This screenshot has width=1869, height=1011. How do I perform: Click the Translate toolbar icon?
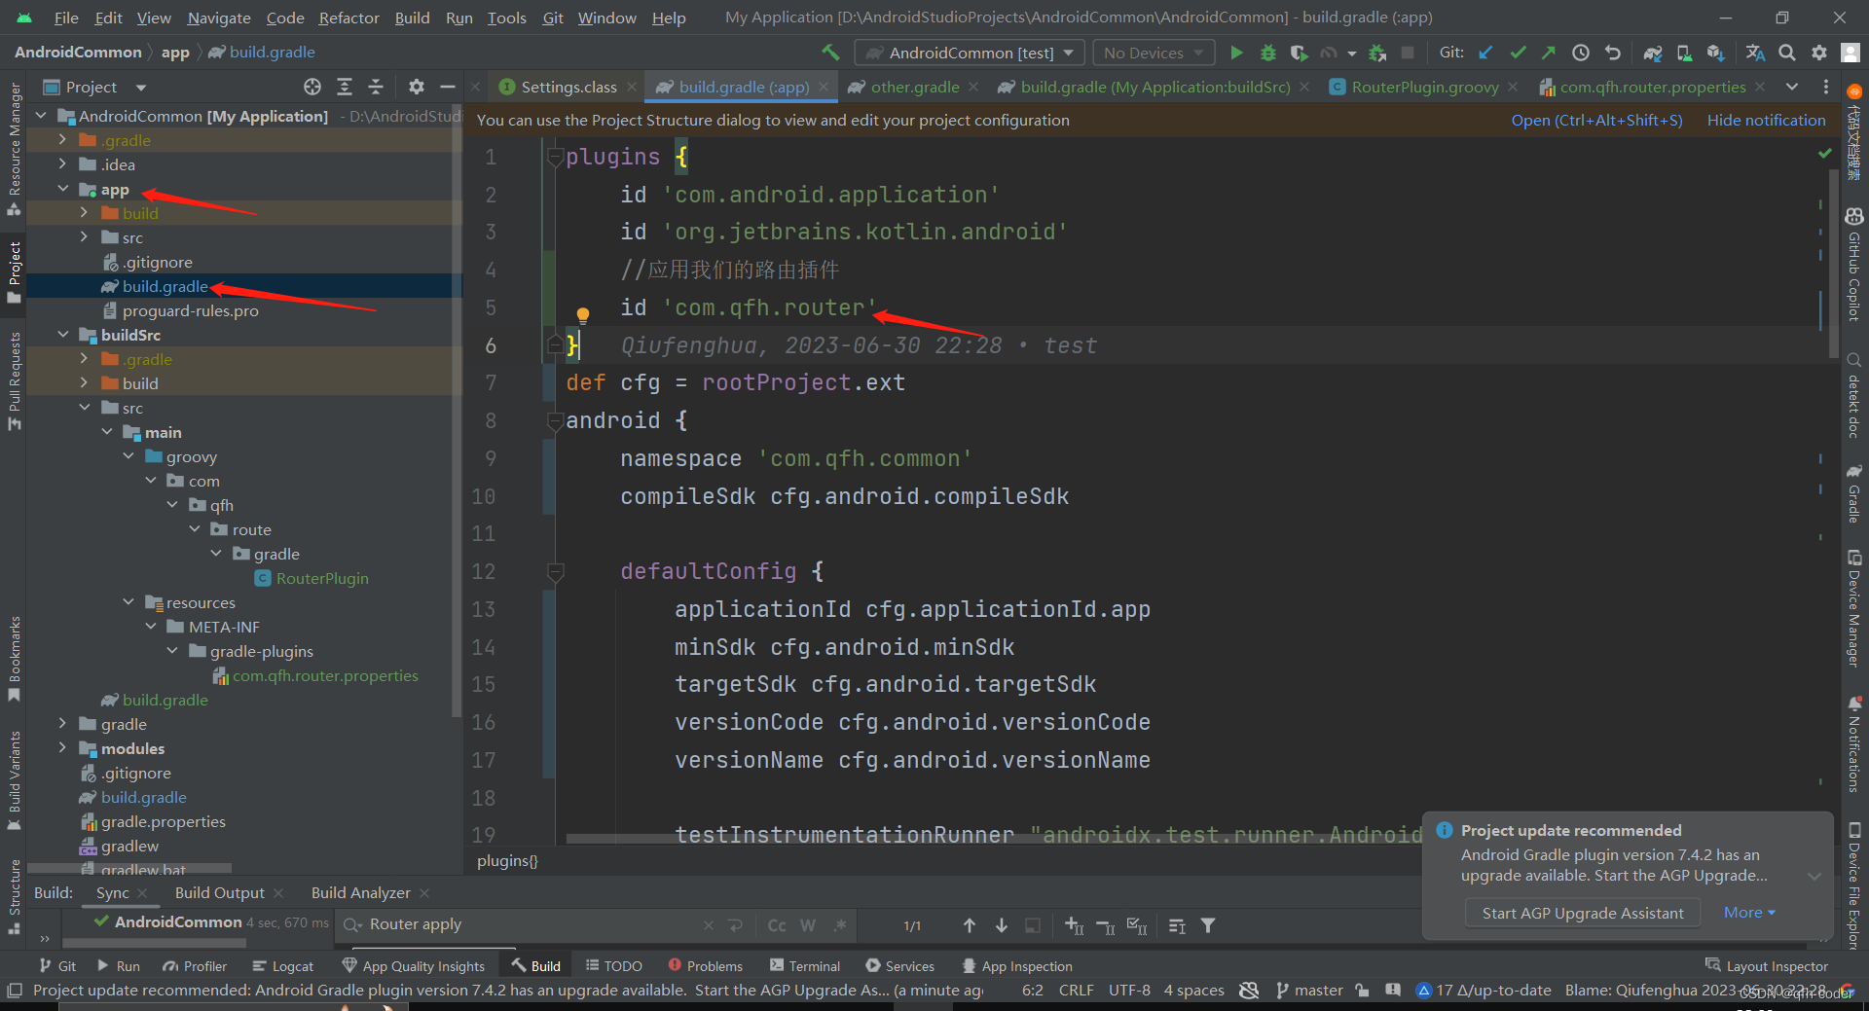(x=1755, y=53)
